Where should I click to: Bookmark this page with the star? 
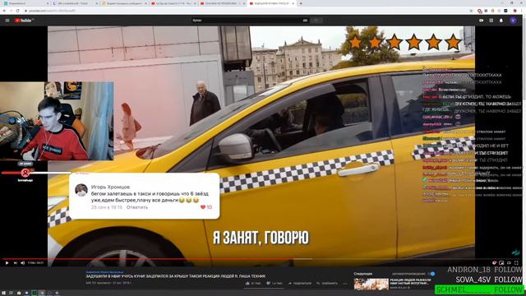coord(471,11)
